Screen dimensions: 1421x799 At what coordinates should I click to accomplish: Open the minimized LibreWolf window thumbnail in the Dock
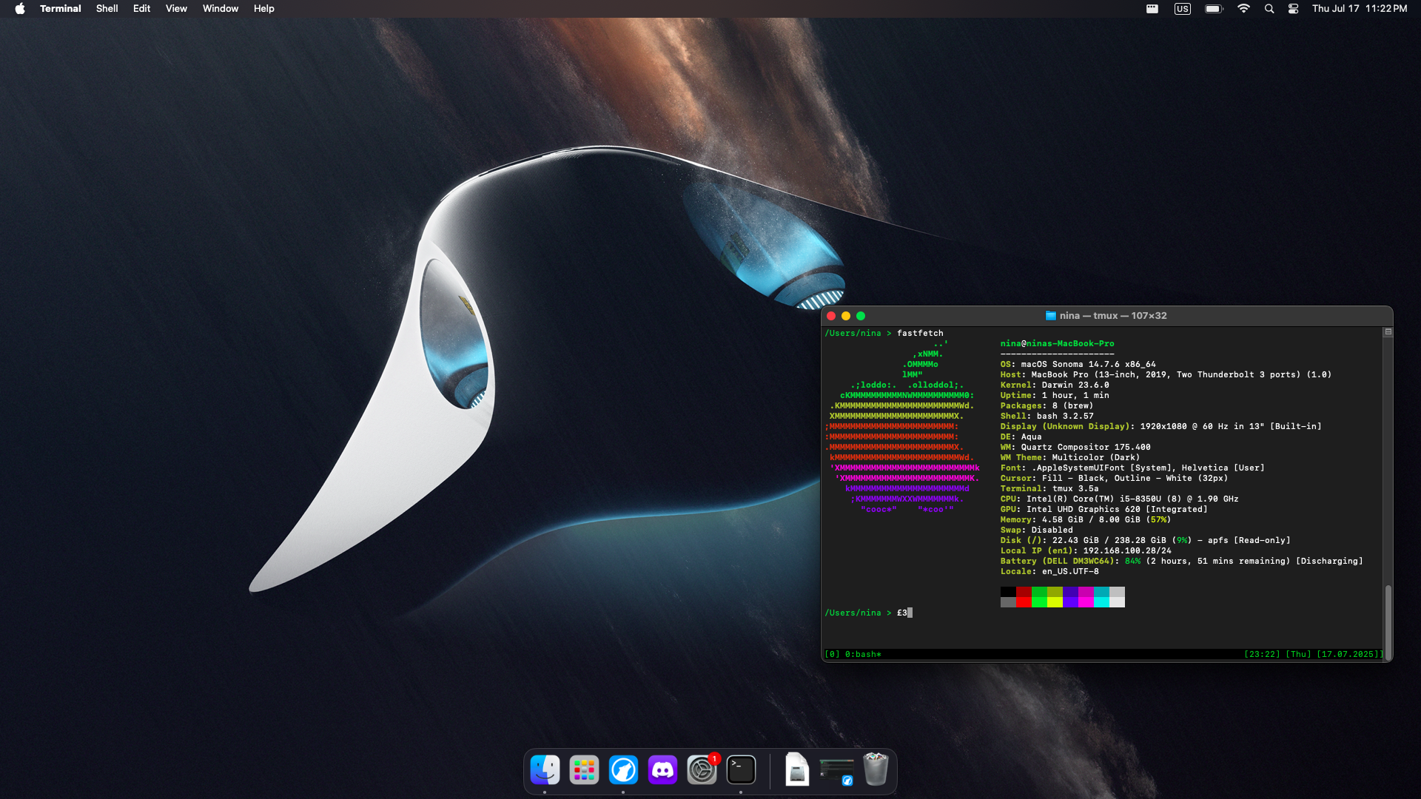tap(836, 772)
